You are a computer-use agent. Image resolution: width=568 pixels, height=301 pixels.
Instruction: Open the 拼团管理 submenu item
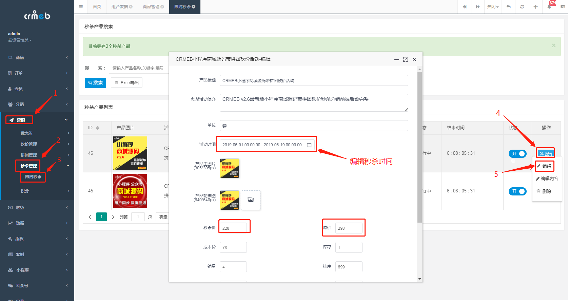pos(38,155)
